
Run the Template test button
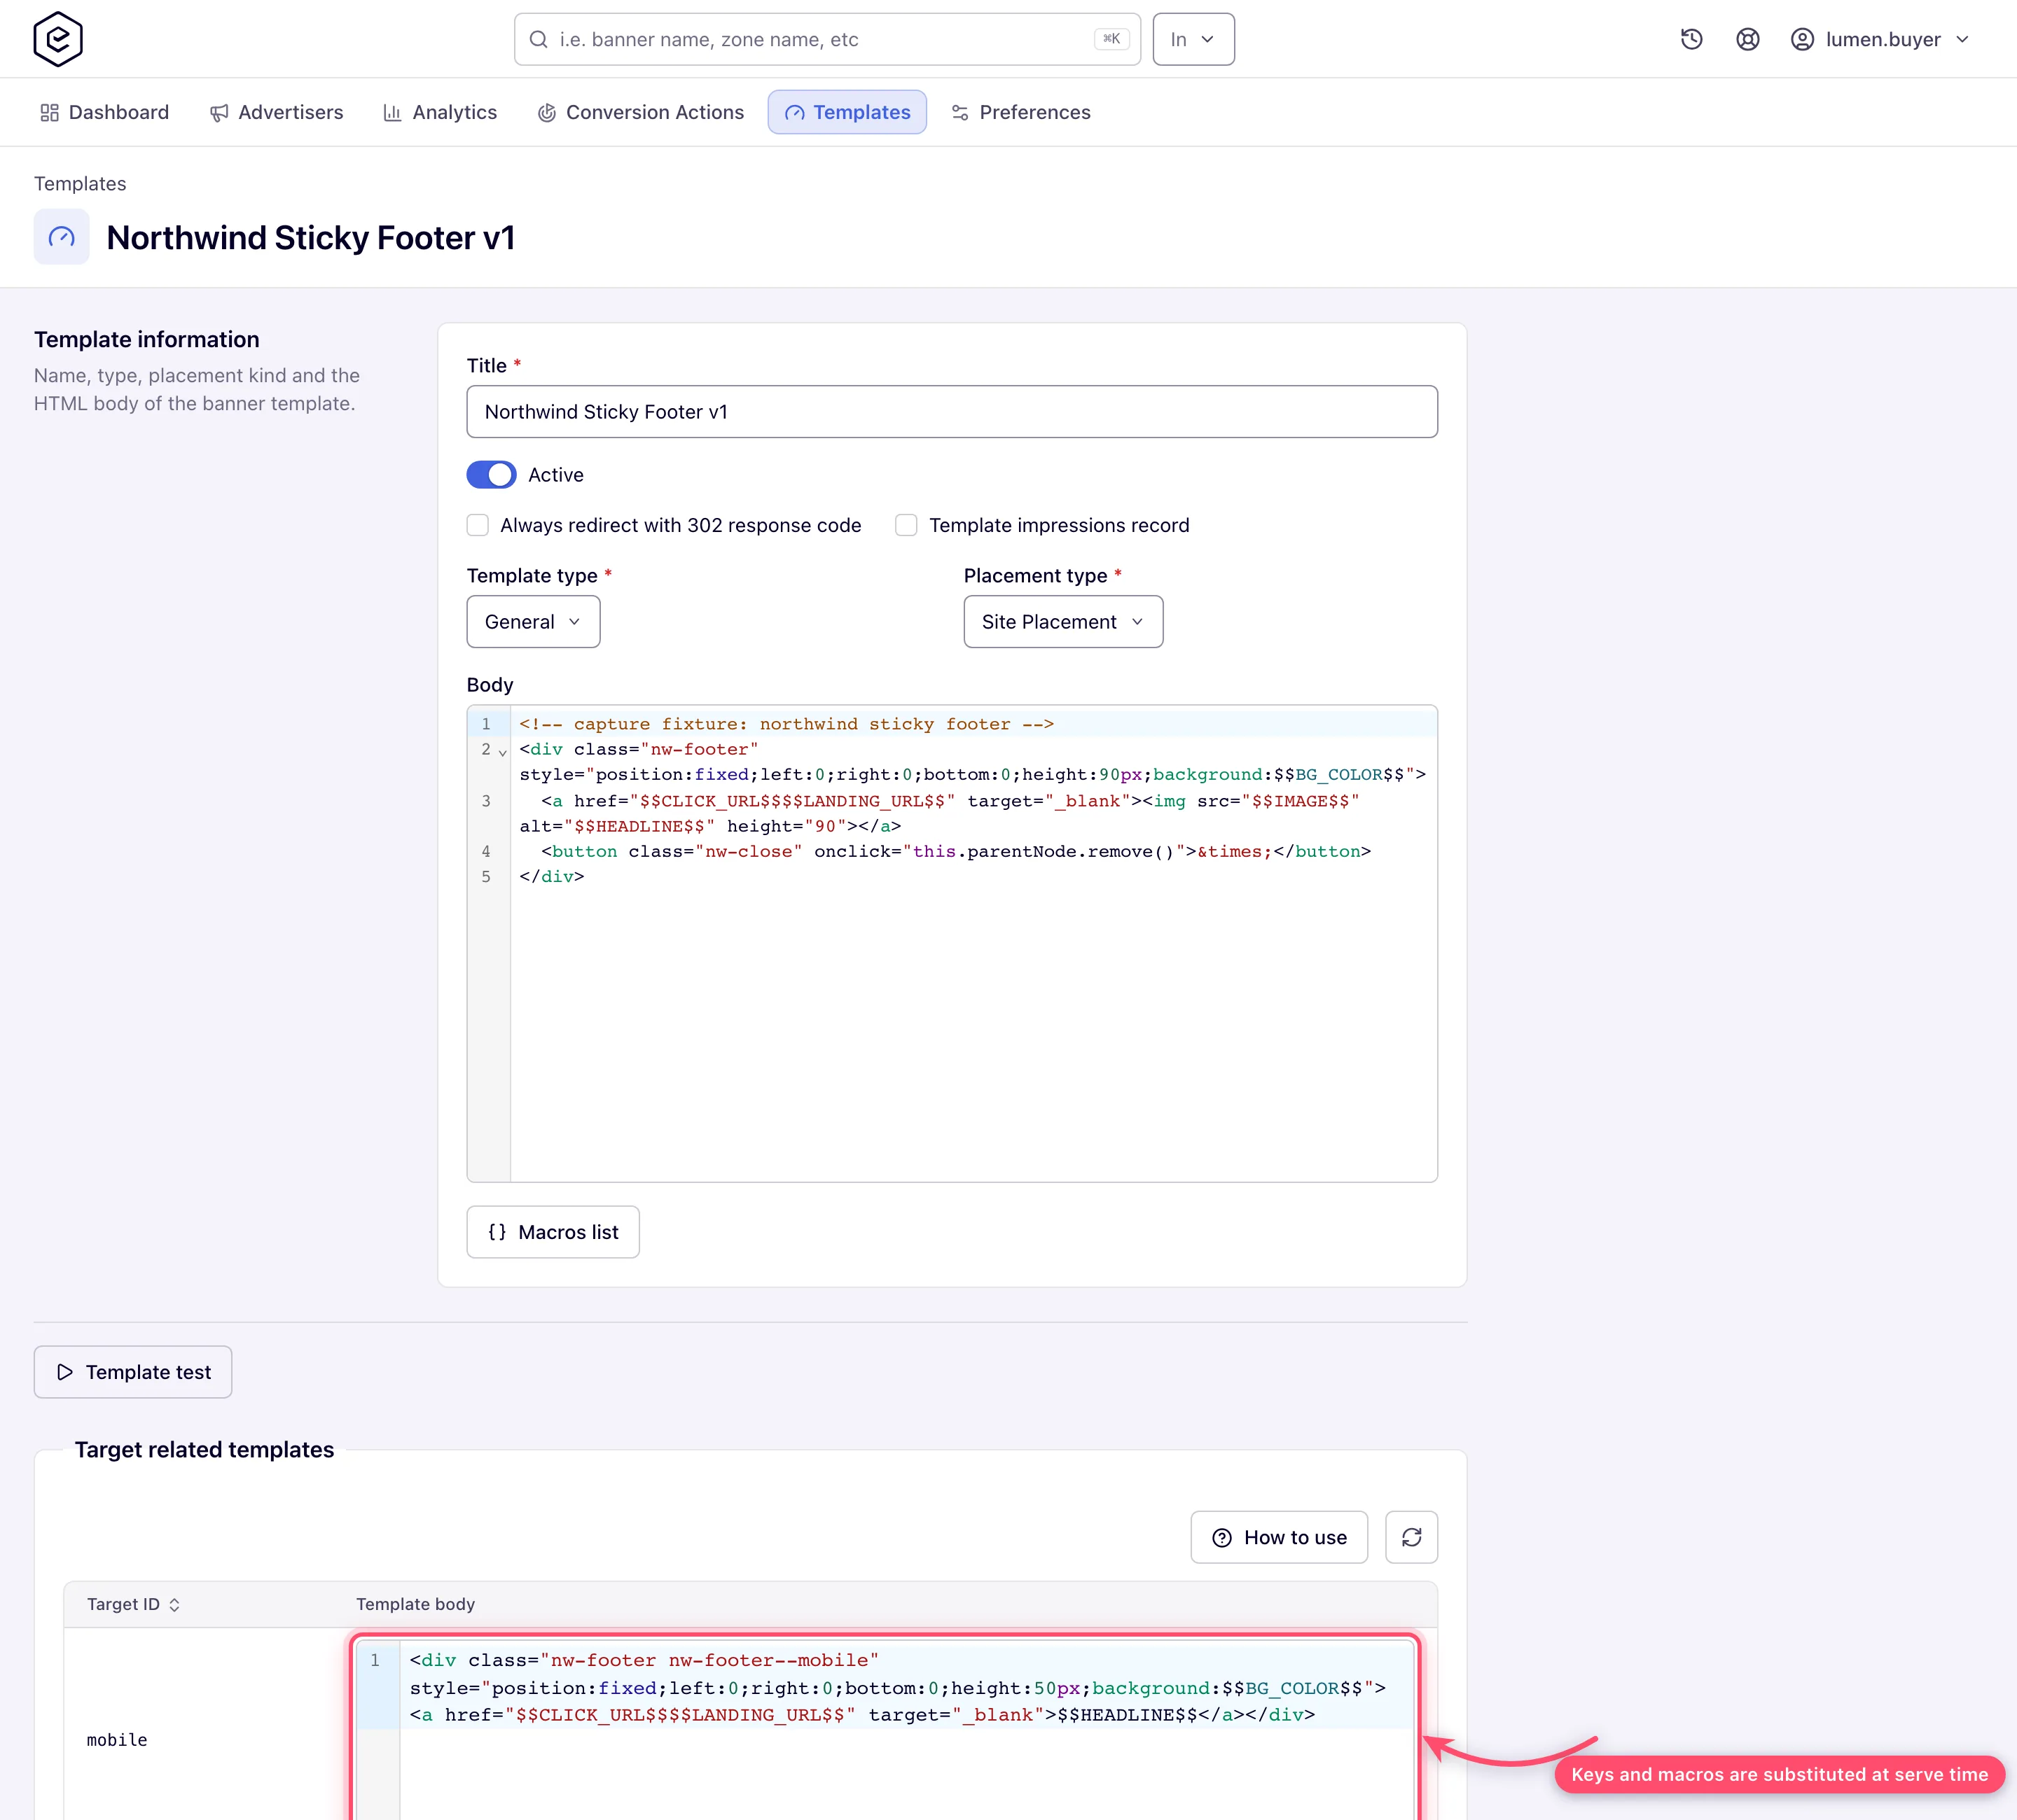(133, 1372)
